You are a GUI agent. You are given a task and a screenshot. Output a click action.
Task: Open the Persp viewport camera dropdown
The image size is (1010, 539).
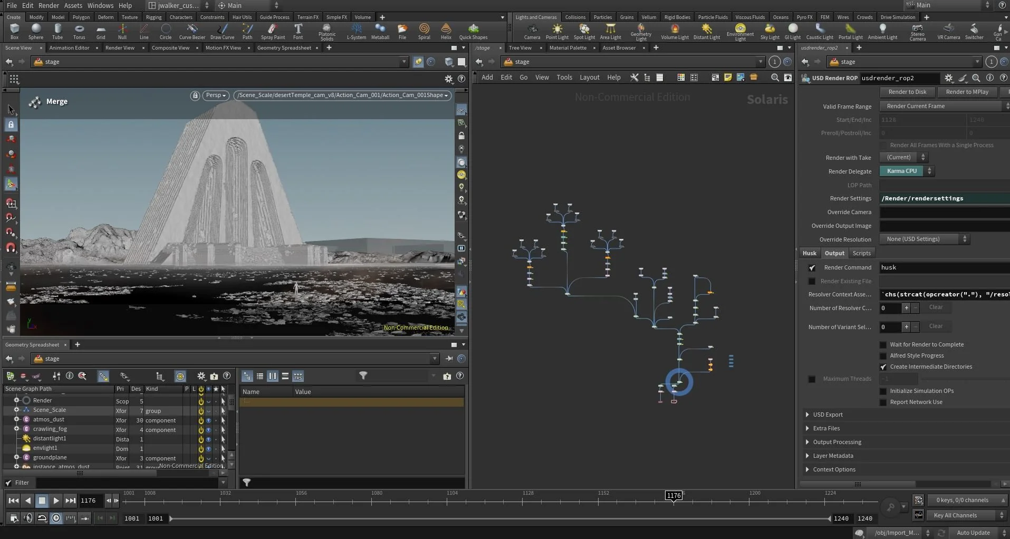tap(216, 95)
